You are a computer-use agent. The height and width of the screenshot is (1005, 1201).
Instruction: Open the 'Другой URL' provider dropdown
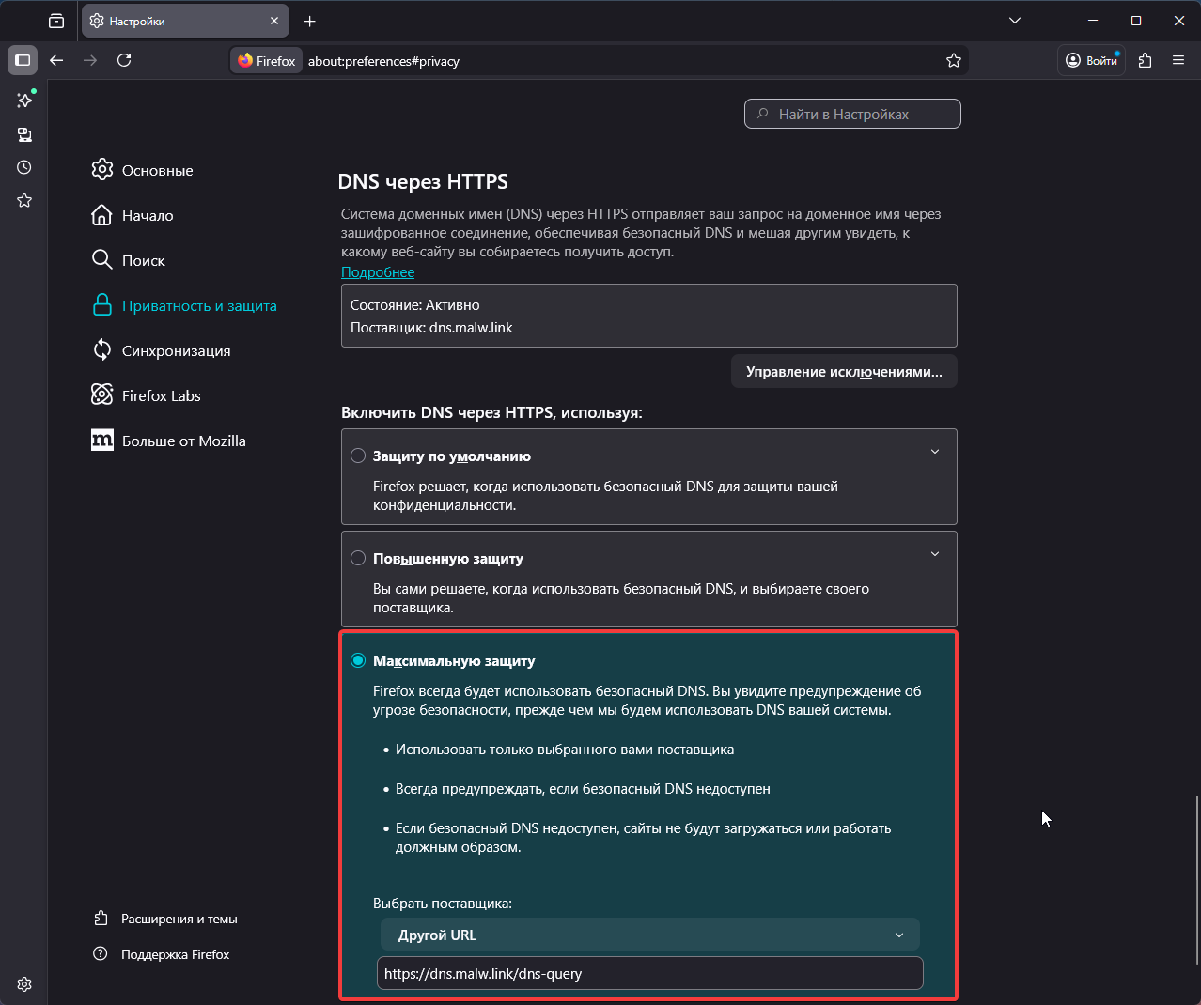(x=648, y=935)
